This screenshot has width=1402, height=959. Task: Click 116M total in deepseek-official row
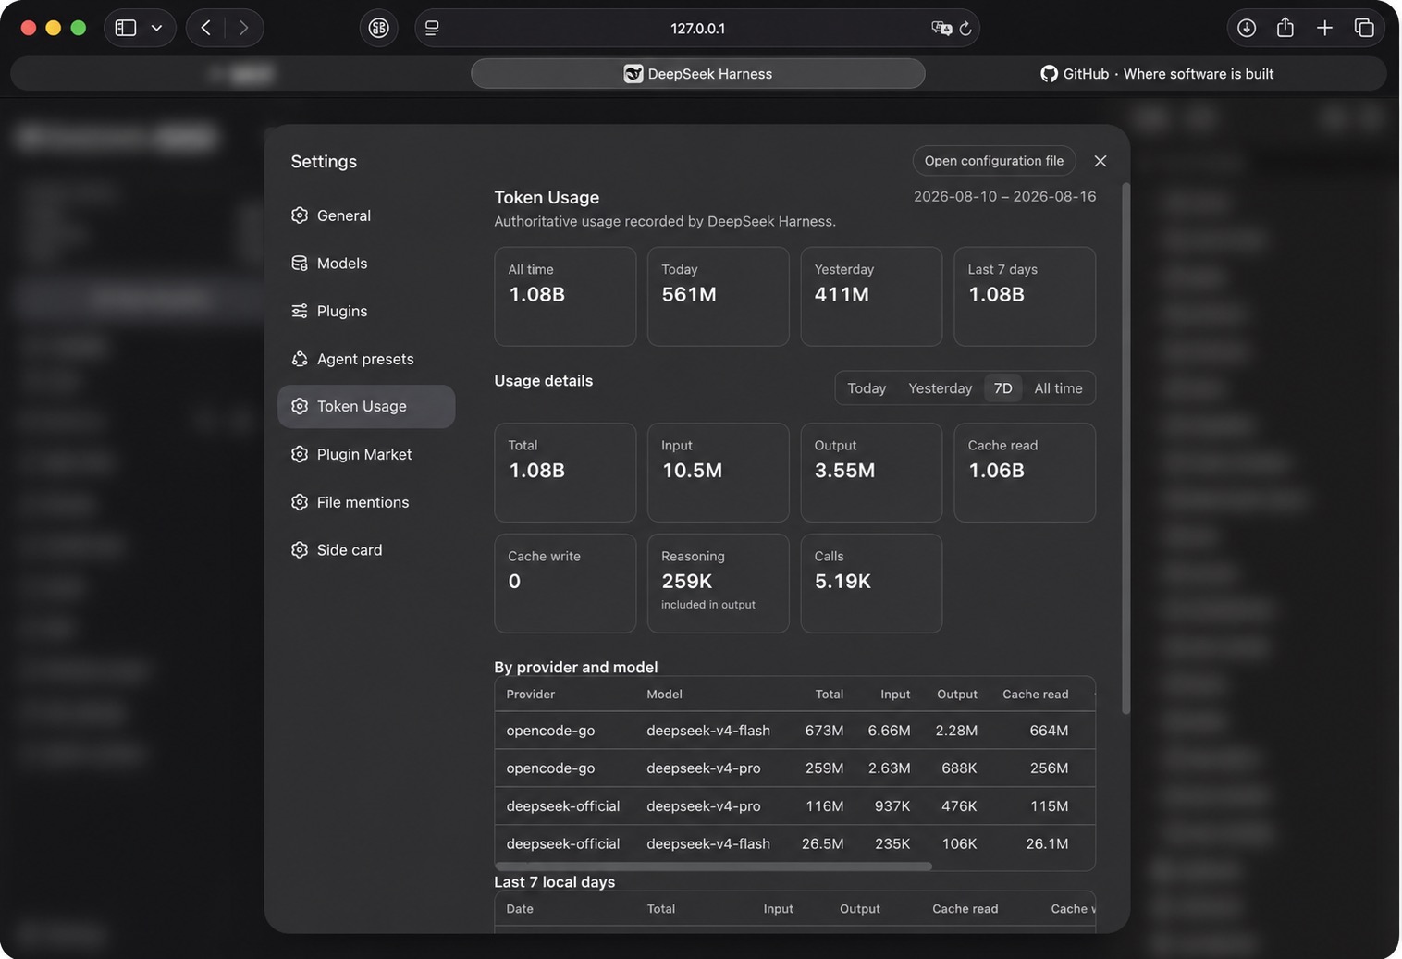point(824,806)
